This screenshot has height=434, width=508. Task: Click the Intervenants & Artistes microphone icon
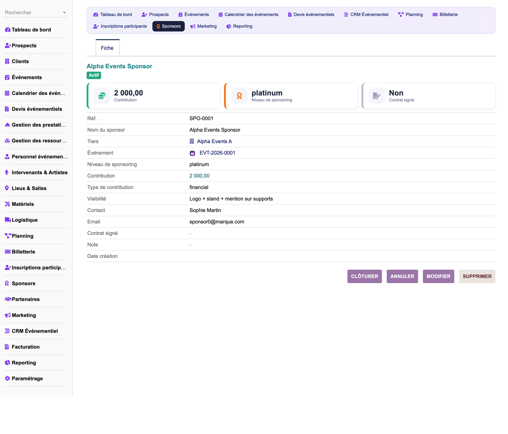7,173
